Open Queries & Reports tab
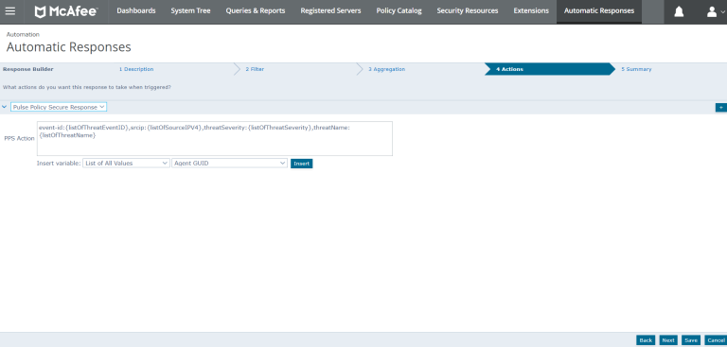727x347 pixels. (256, 10)
